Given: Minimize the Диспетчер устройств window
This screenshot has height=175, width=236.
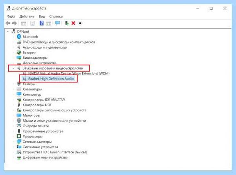Looking at the screenshot, I should pyautogui.click(x=197, y=8).
